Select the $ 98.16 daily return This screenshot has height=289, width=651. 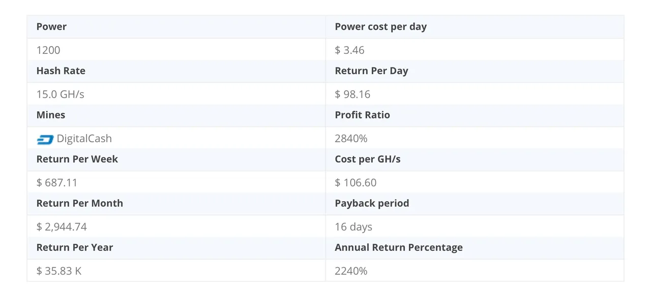pyautogui.click(x=352, y=94)
